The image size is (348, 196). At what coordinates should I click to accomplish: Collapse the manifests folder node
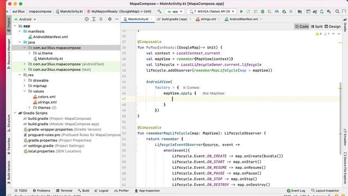tap(20, 32)
